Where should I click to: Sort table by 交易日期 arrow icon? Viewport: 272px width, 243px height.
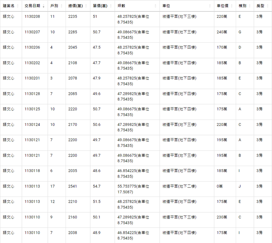pyautogui.click(x=43, y=6)
